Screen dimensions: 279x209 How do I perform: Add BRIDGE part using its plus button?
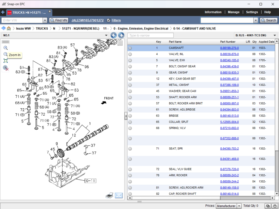[x=130, y=116]
